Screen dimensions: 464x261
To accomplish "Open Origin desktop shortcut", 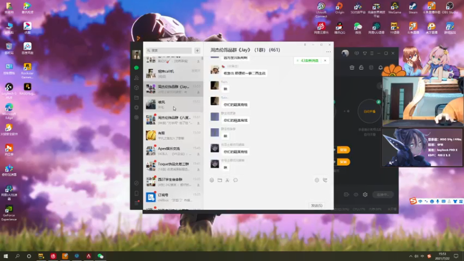I will [x=339, y=8].
